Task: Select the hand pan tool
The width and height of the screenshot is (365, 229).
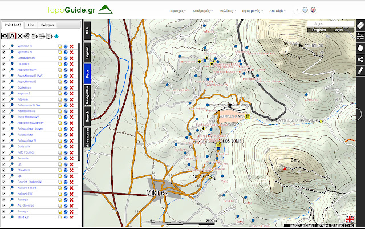Action: click(x=360, y=48)
